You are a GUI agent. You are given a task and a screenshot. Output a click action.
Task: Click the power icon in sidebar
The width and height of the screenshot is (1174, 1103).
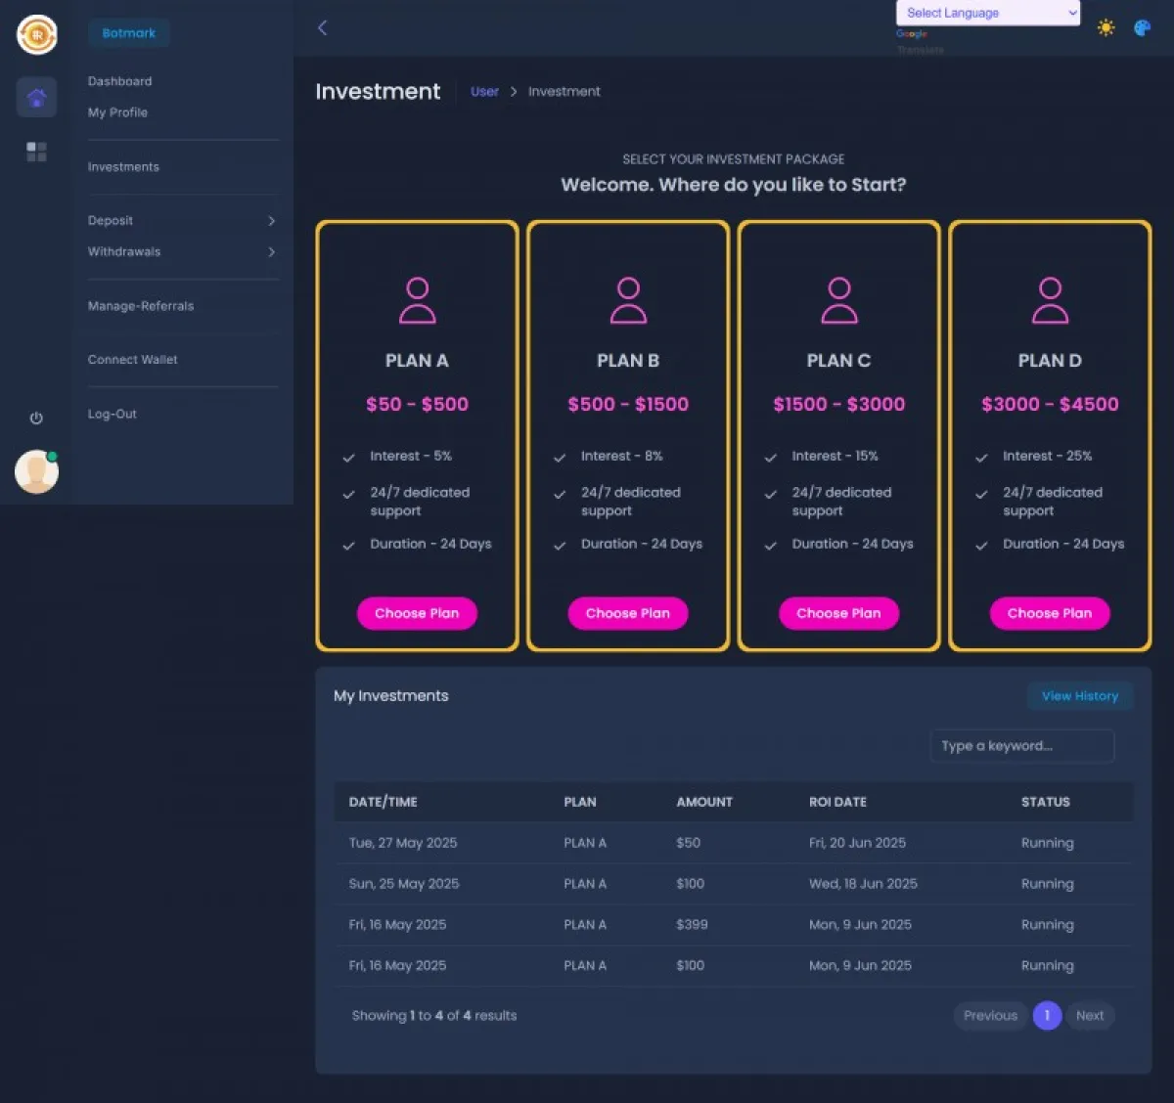point(36,418)
